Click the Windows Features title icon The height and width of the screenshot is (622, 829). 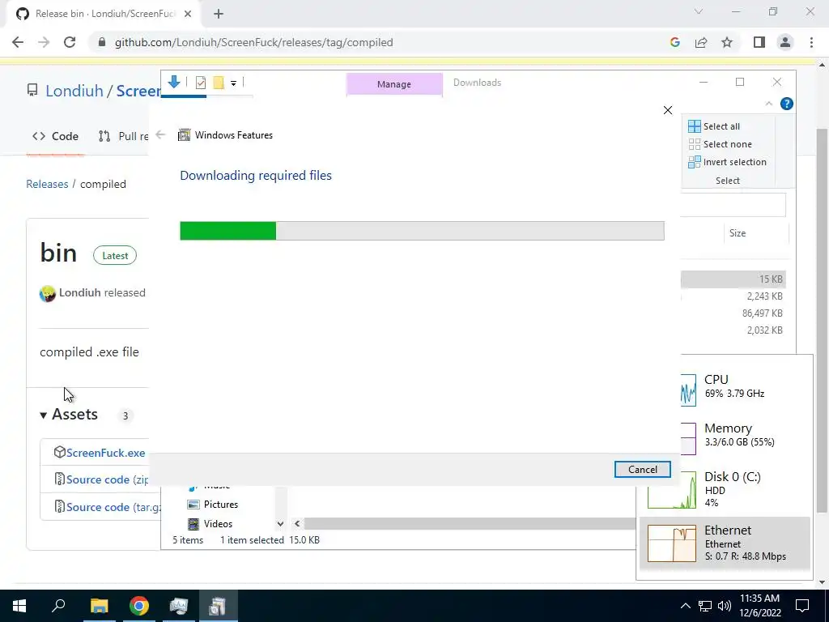click(x=184, y=135)
